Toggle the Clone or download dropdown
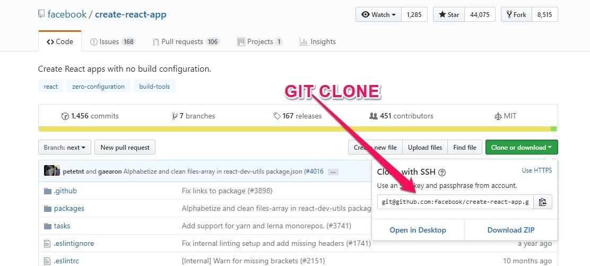 click(x=522, y=148)
